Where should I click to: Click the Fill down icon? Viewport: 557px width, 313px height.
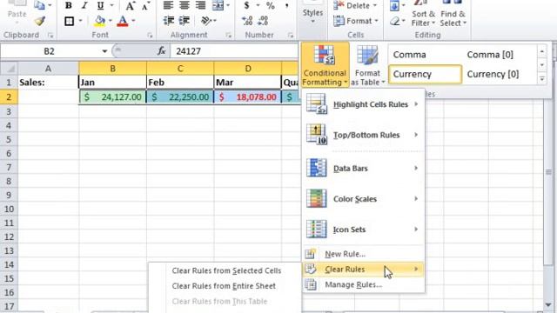pos(394,5)
